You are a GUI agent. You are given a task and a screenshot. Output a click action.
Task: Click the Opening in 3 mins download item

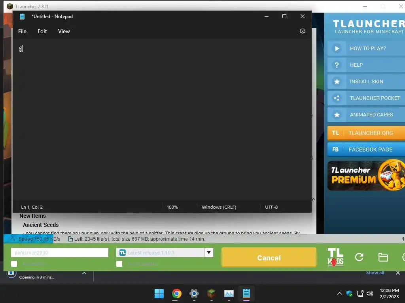37,277
